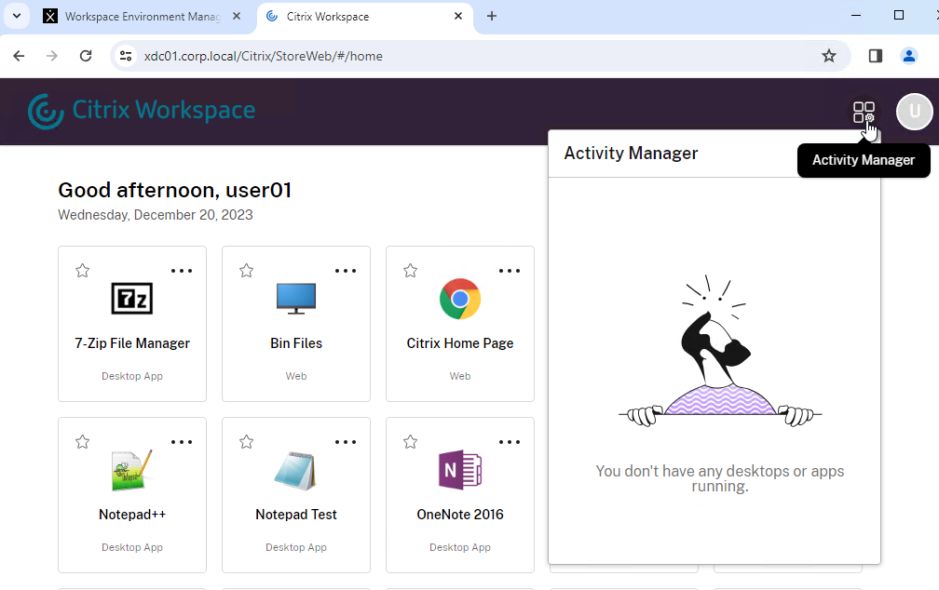Image resolution: width=939 pixels, height=590 pixels.
Task: Click the date 'Wednesday, December 20, 2023'
Action: click(155, 215)
